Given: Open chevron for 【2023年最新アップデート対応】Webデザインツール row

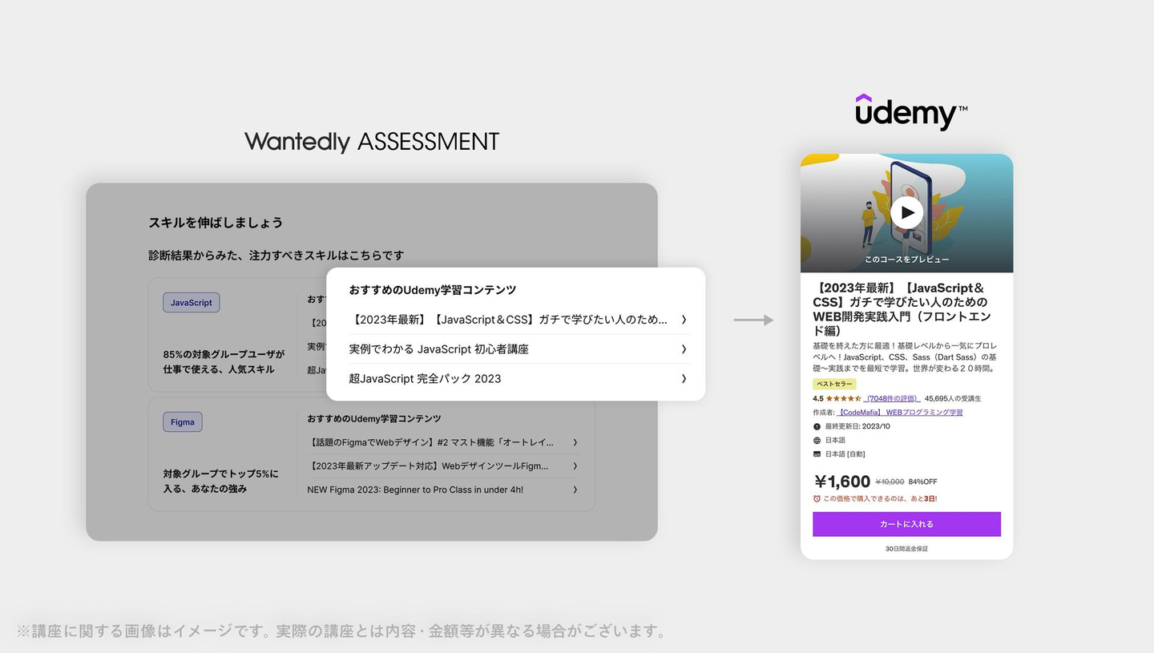Looking at the screenshot, I should 575,466.
